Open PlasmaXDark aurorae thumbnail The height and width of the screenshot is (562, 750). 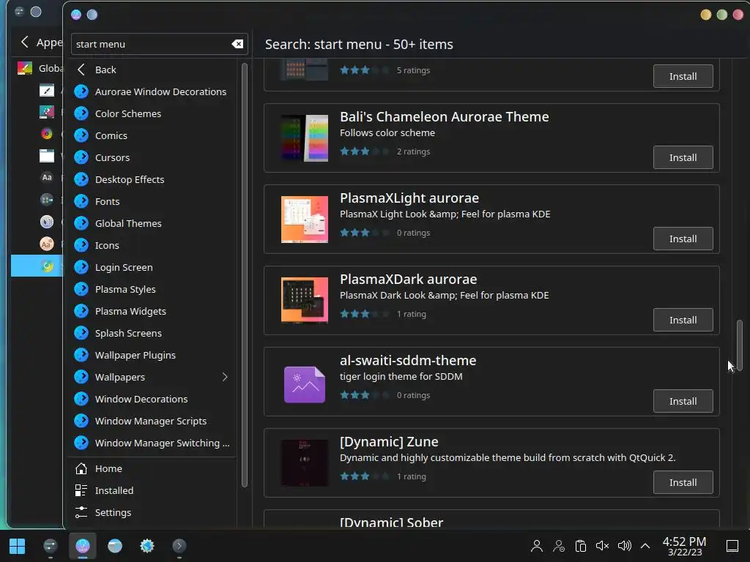305,301
